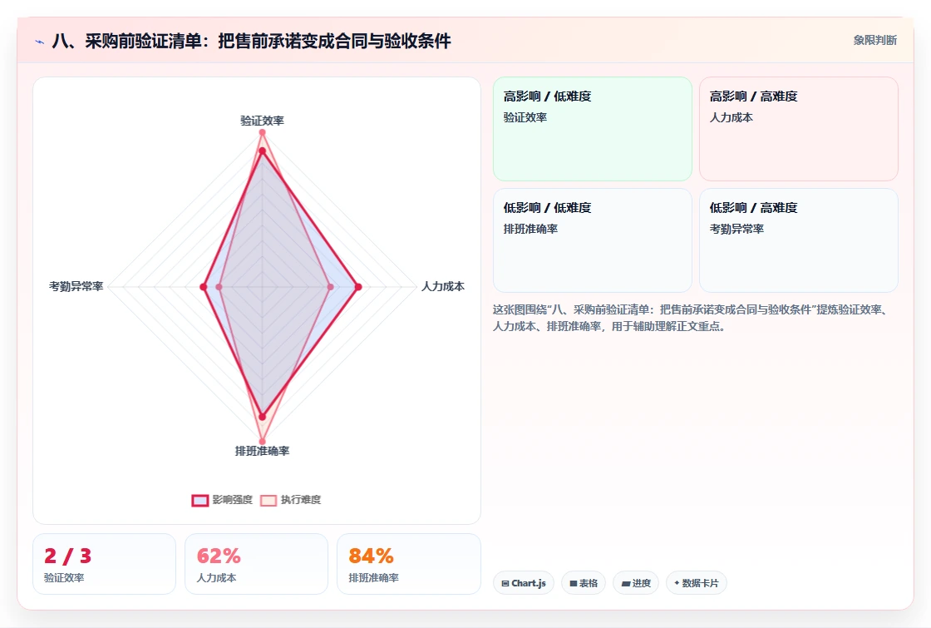Click the 排班准确率 axis label on the radar chart
Image resolution: width=931 pixels, height=628 pixels.
coord(262,451)
